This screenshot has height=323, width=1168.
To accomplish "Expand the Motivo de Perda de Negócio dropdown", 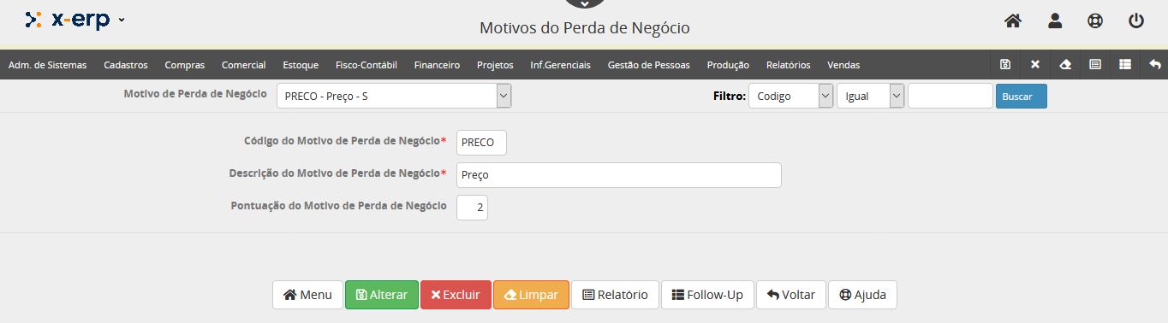I will click(394, 96).
